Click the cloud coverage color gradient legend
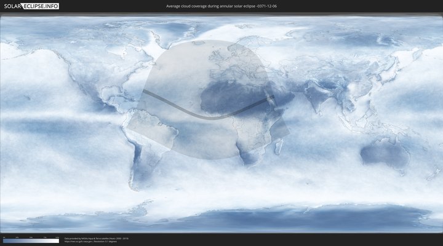This screenshot has height=246, width=443. 31,241
